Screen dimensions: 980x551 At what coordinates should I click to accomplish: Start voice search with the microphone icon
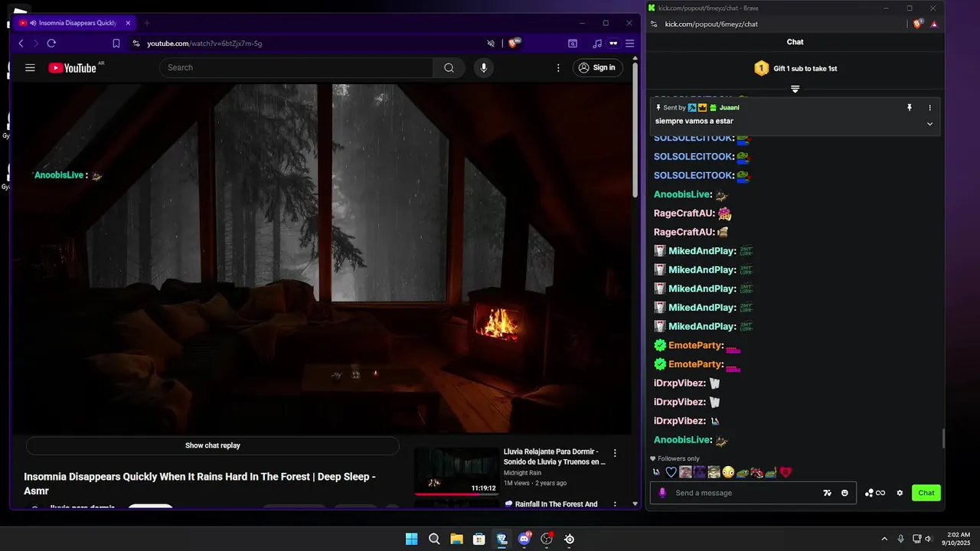pyautogui.click(x=483, y=68)
